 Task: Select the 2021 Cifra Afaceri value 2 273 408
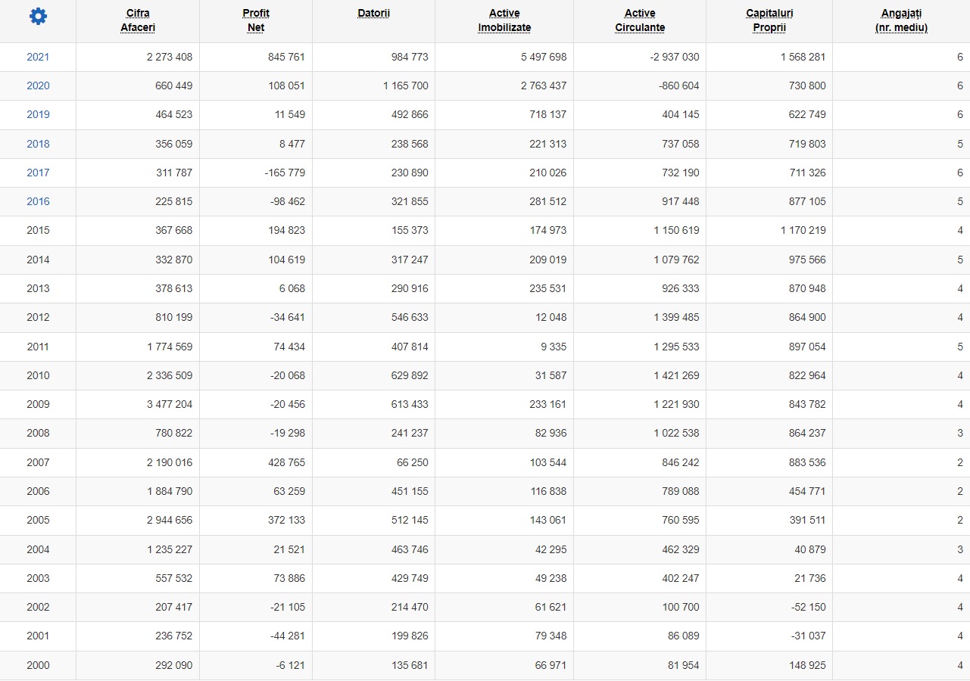[170, 57]
